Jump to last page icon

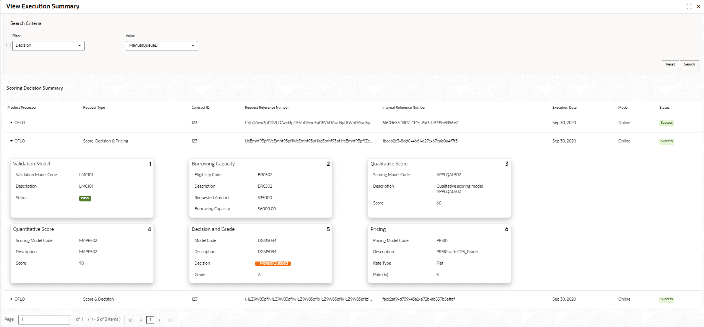[x=170, y=320]
